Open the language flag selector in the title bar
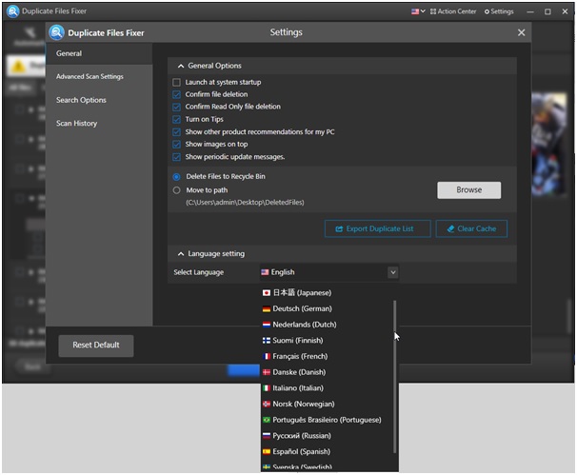 pyautogui.click(x=418, y=11)
